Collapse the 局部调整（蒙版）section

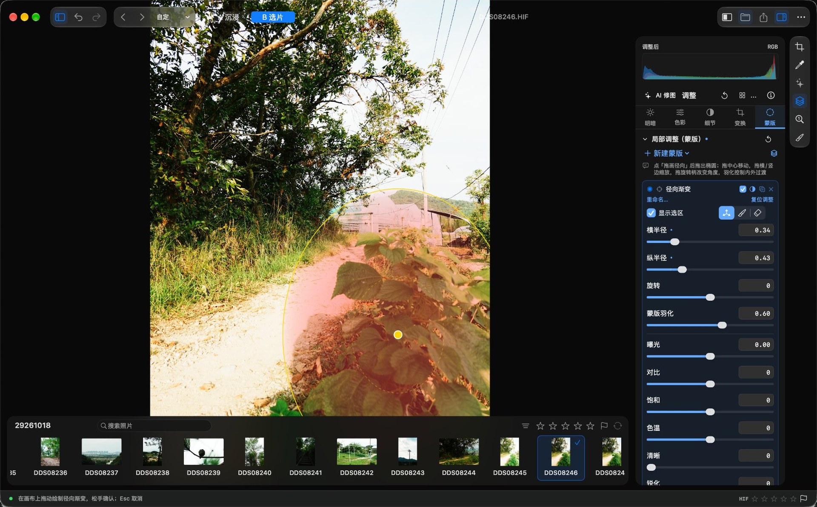645,139
